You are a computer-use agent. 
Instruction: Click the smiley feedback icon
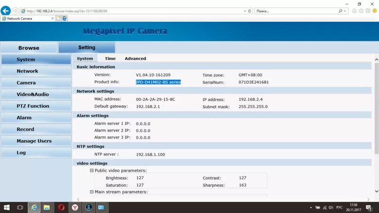pyautogui.click(x=375, y=11)
